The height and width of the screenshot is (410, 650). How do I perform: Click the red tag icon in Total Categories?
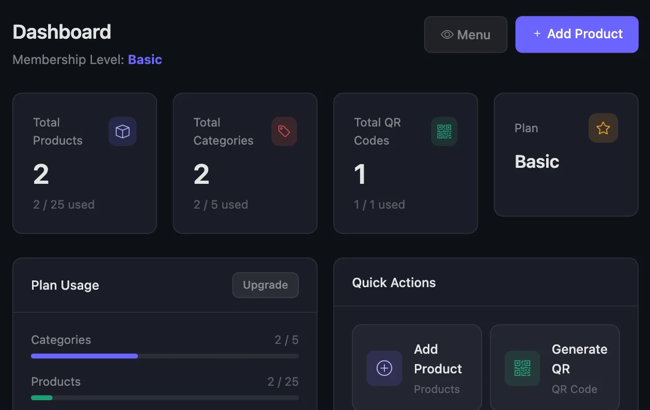(x=284, y=132)
